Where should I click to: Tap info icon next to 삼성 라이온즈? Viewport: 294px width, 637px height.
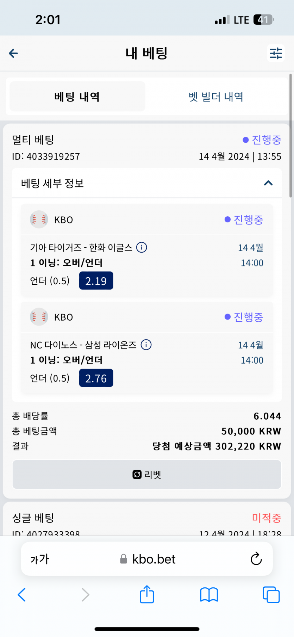(146, 345)
